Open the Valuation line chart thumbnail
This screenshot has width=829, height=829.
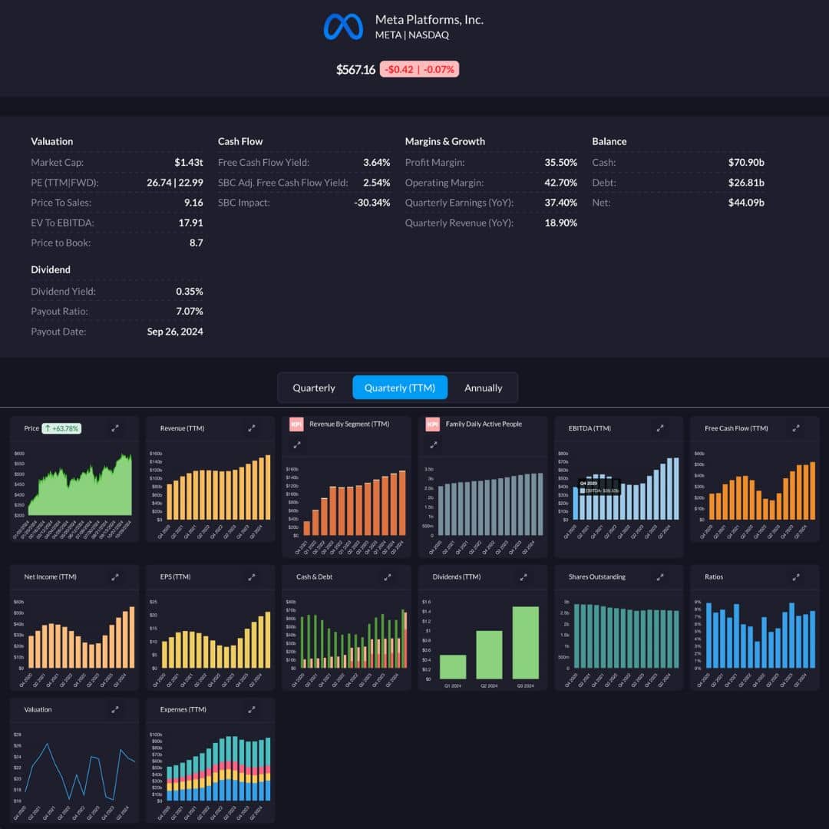(80, 772)
